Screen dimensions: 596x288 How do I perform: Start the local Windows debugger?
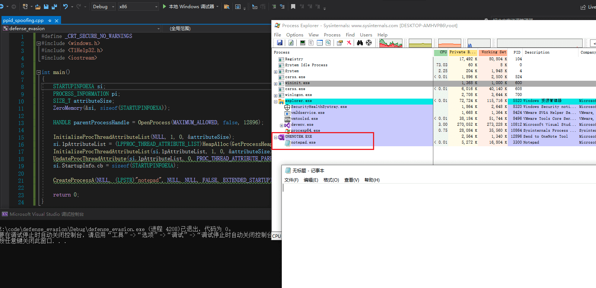click(x=189, y=7)
